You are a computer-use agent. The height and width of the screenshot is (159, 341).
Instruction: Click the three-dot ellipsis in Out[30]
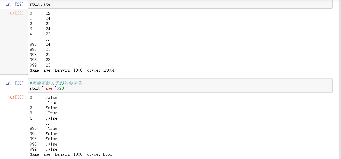point(49,123)
